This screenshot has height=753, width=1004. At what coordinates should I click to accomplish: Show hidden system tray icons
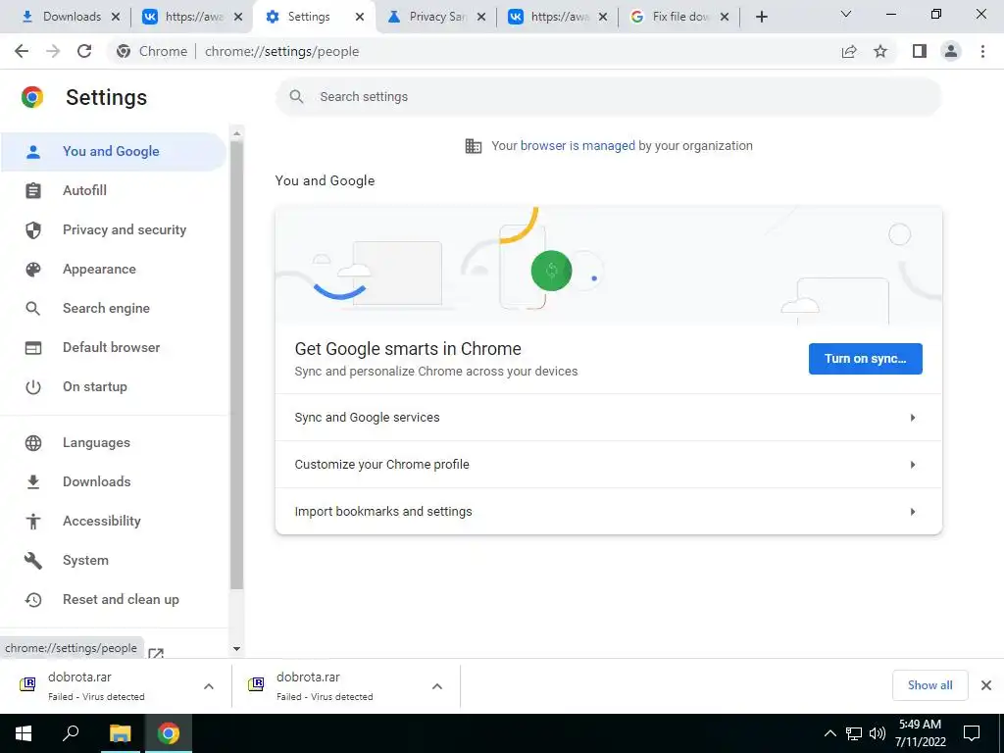(829, 733)
